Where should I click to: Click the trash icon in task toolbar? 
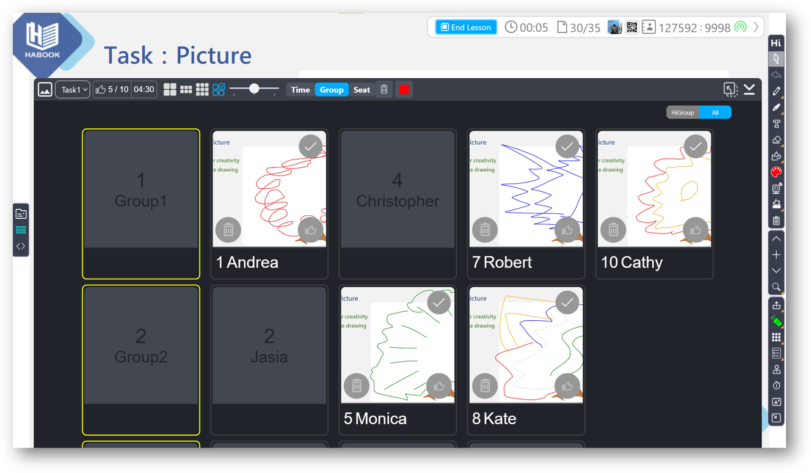point(384,90)
